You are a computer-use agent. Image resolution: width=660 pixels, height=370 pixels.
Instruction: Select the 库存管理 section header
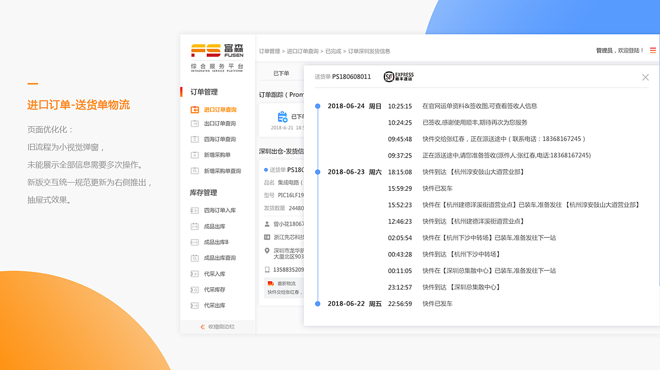pos(203,193)
